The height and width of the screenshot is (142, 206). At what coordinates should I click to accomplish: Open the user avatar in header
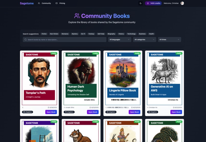(x=182, y=3)
